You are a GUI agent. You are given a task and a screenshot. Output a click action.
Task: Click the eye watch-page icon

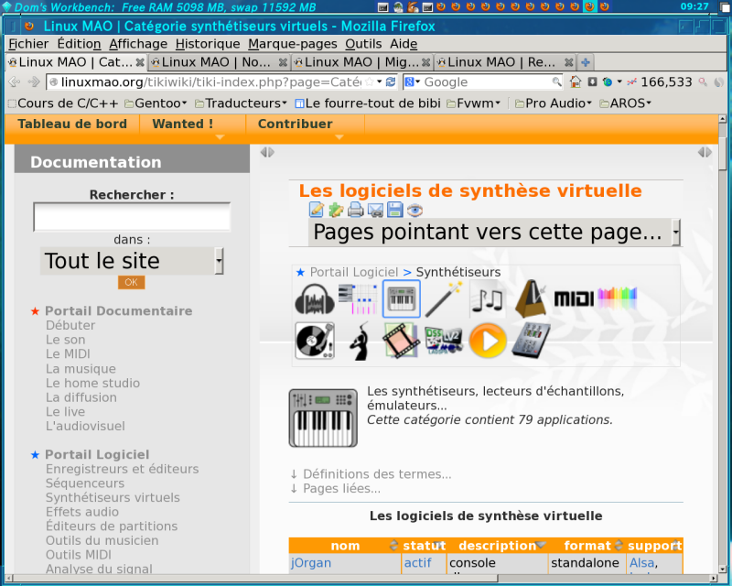[x=414, y=210]
